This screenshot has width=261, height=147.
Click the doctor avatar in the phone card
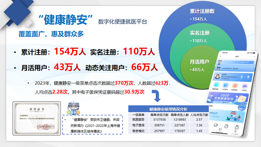pyautogui.click(x=217, y=76)
